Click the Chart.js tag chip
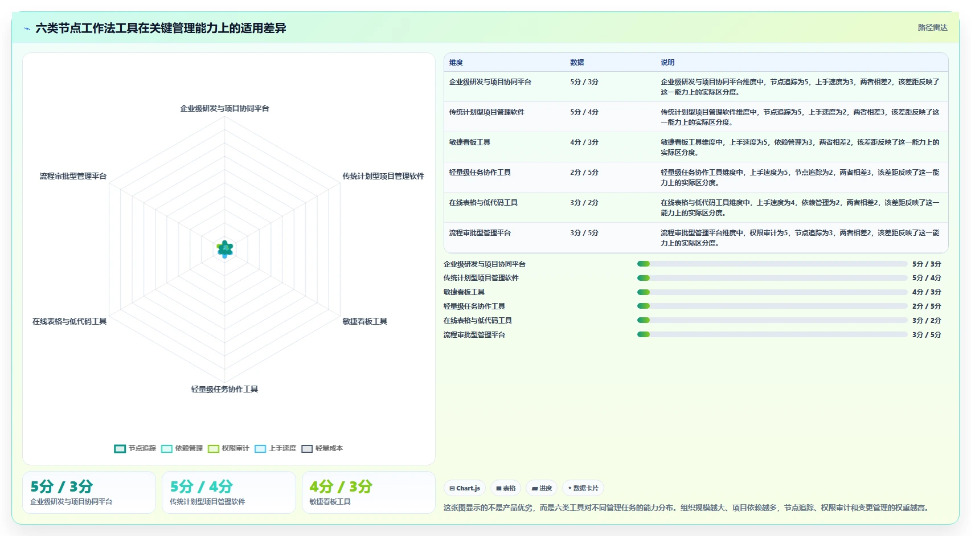Viewport: 971px width, 536px height. pyautogui.click(x=465, y=488)
